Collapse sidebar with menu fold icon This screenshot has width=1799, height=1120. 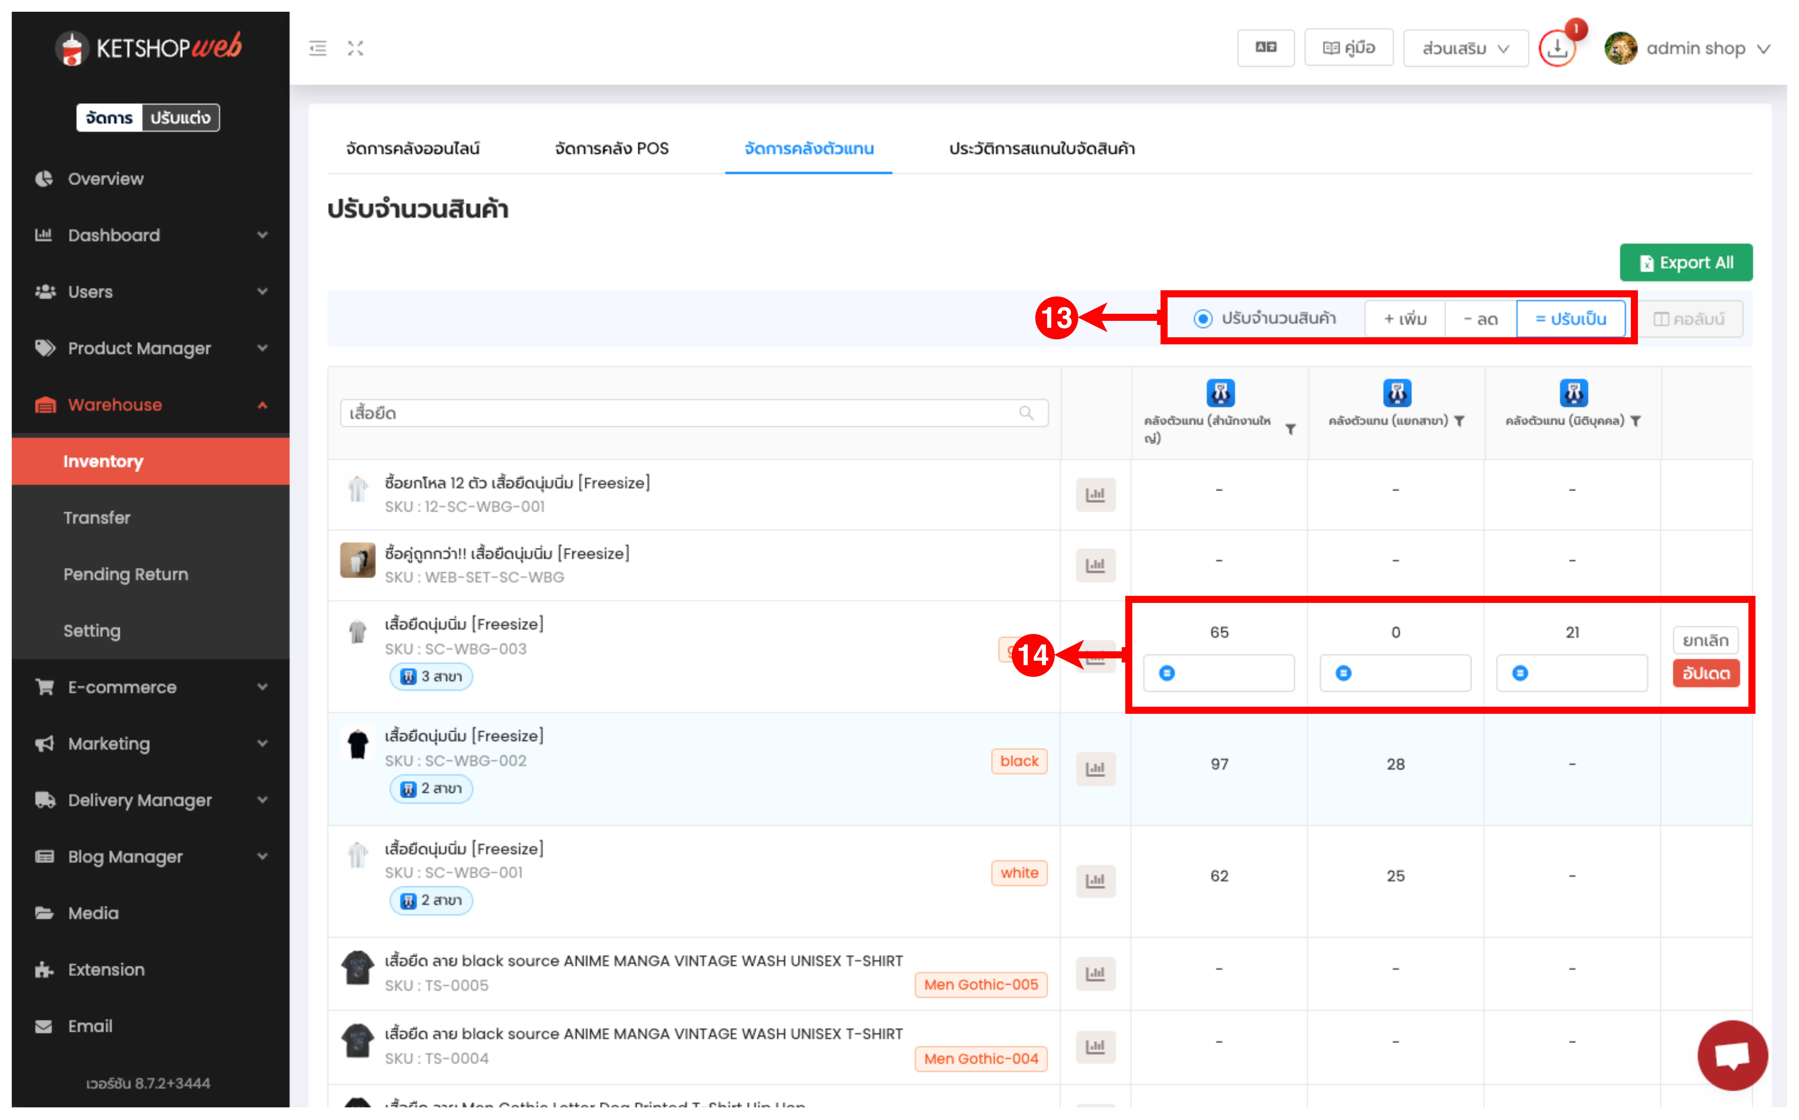point(318,49)
